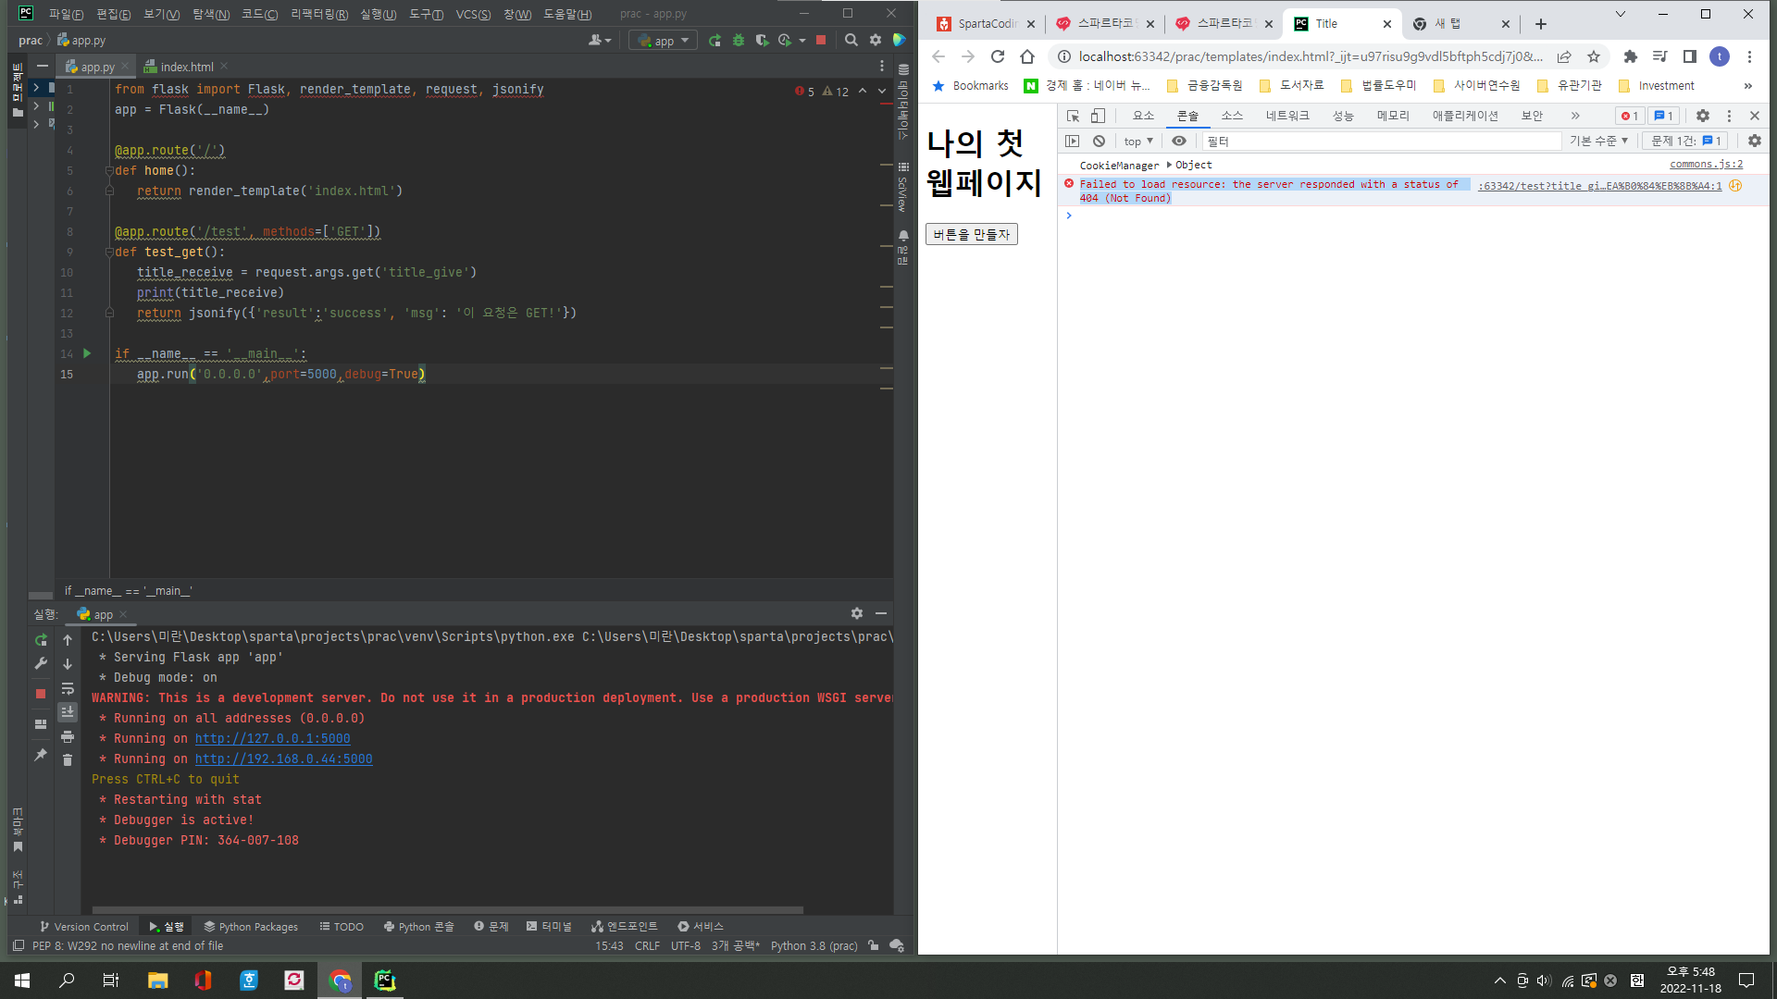Run 'app' from PyCharm top toolbar
The height and width of the screenshot is (999, 1777).
tap(715, 41)
